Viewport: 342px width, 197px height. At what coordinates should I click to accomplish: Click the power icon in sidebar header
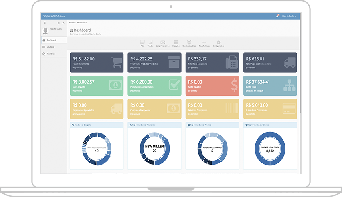coord(63,23)
